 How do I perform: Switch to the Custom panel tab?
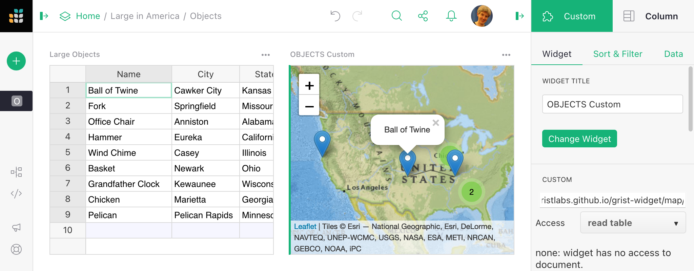coord(572,16)
